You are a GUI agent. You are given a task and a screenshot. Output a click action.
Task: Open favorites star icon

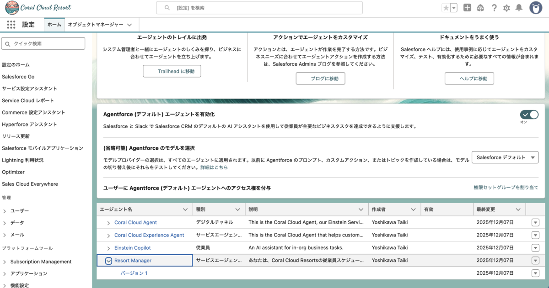click(446, 8)
